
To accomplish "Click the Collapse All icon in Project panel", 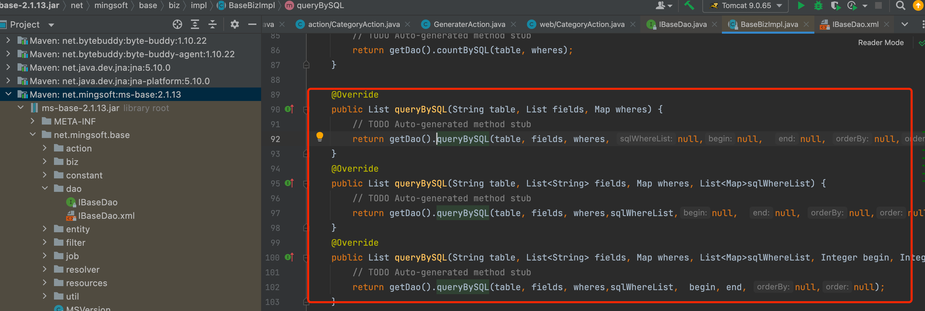I will coord(213,24).
